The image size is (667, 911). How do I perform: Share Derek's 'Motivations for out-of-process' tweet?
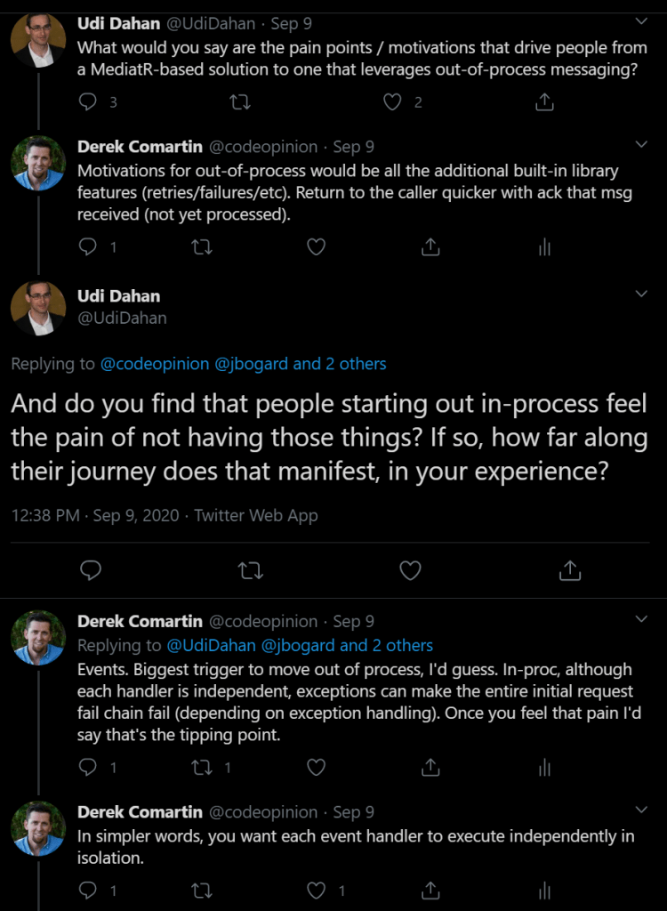click(x=430, y=248)
